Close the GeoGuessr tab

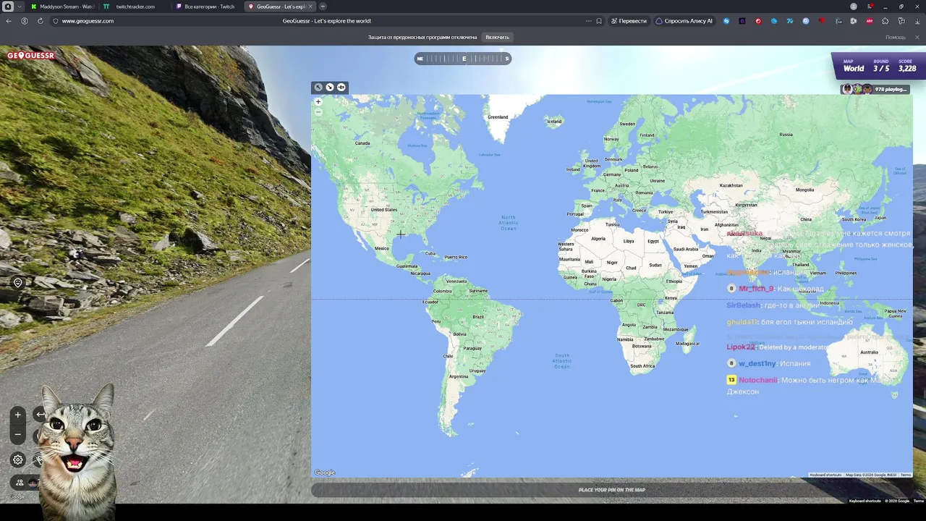[x=310, y=7]
